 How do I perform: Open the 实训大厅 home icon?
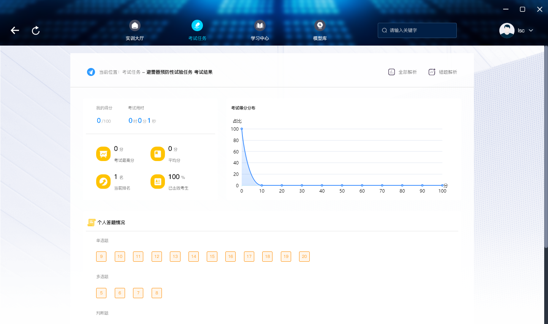135,25
